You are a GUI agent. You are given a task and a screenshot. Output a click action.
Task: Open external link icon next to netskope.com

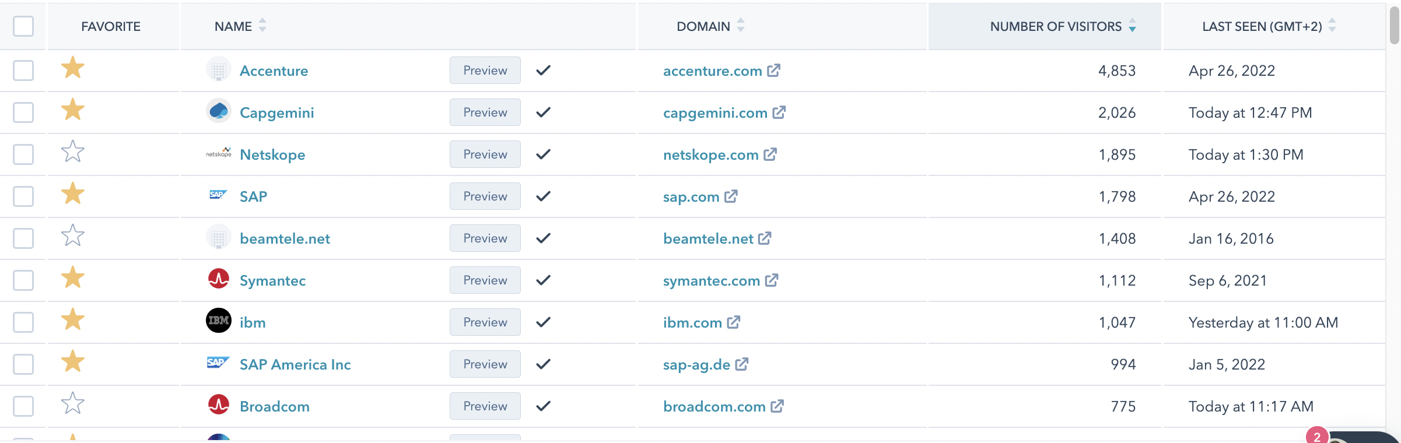coord(770,154)
